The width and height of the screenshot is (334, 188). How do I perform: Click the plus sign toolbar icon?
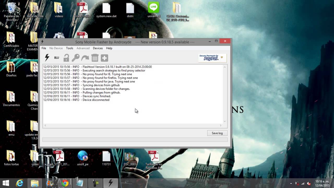point(104,58)
